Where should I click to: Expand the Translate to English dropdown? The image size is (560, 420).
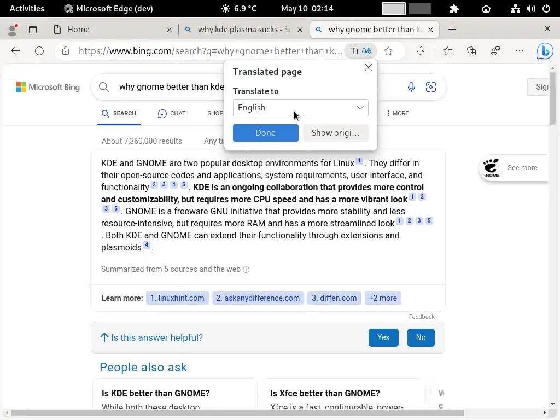[x=300, y=108]
